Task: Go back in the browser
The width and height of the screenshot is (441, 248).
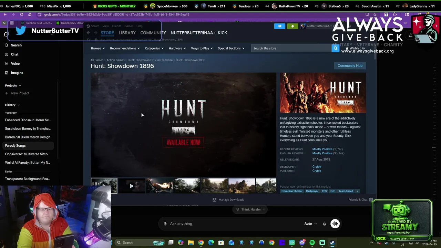Action: (5, 14)
